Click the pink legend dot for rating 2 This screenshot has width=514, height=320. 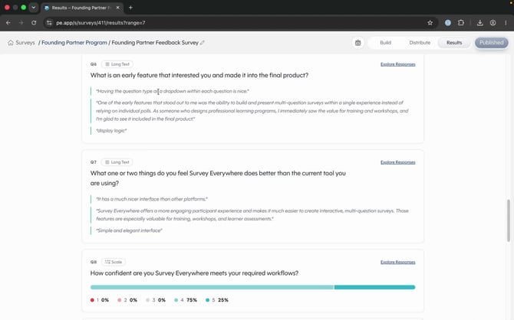coord(120,300)
